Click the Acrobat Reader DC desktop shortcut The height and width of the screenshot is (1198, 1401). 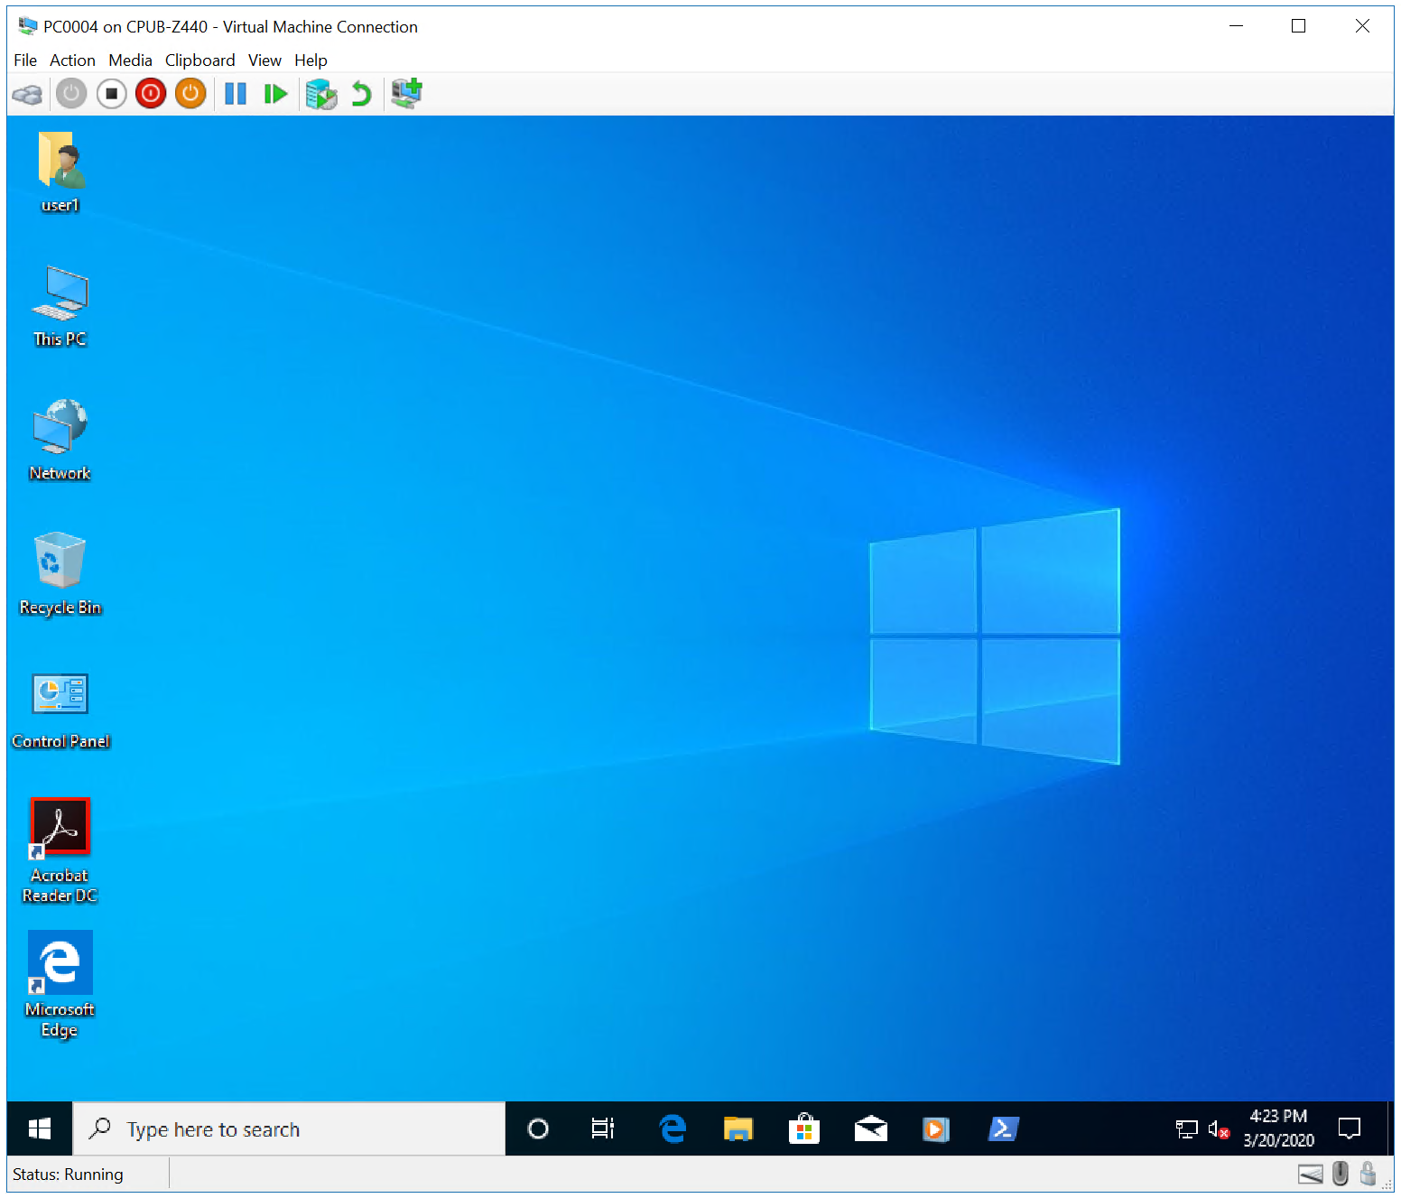click(60, 827)
